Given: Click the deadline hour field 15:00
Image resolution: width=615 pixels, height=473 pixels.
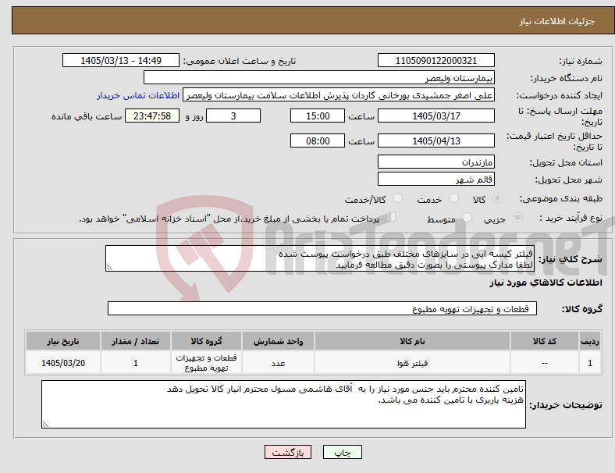Looking at the screenshot, I should (318, 116).
